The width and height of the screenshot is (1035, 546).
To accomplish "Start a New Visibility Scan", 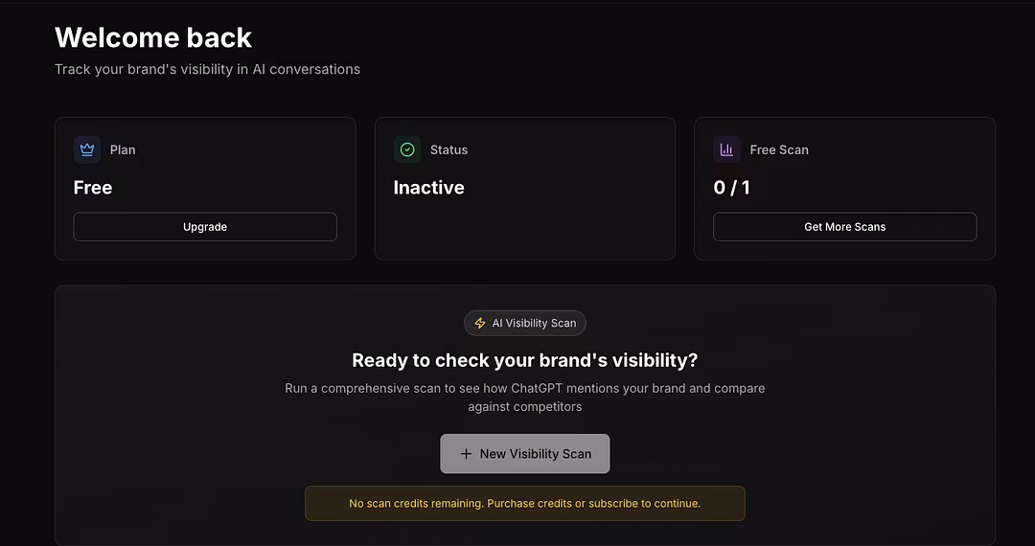I will pyautogui.click(x=525, y=454).
